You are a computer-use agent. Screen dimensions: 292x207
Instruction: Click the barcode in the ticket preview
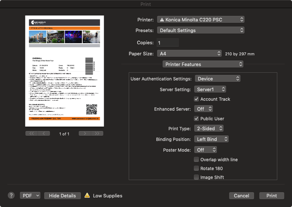tap(89, 66)
